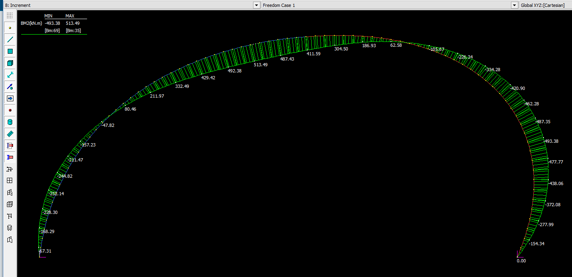
Task: Toggle the beam element line icon
Action: (x=10, y=39)
